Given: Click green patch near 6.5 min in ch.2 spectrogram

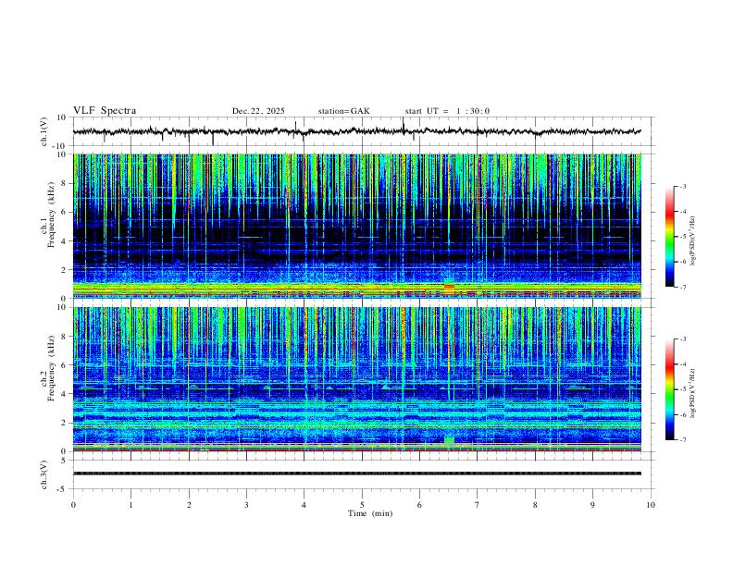Looking at the screenshot, I should pyautogui.click(x=449, y=441).
